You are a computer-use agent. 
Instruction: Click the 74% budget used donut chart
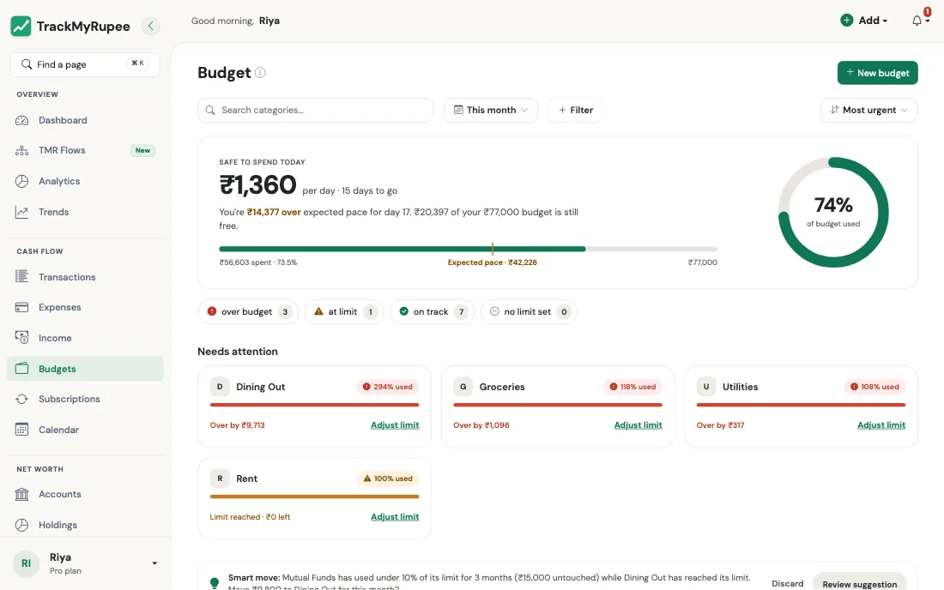tap(833, 213)
